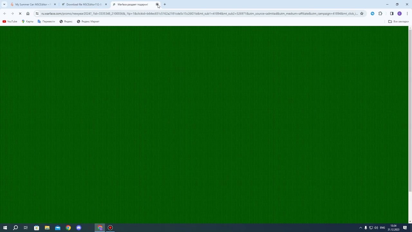Open the Перевести bookmark
Screen dimensions: 412x232
click(x=46, y=22)
